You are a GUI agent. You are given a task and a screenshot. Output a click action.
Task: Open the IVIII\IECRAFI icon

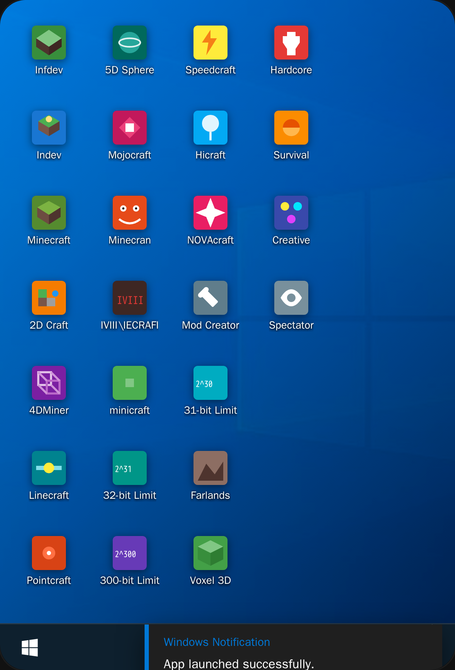tap(130, 298)
